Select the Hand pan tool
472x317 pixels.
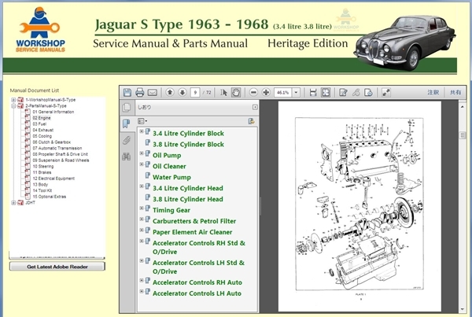(236, 92)
